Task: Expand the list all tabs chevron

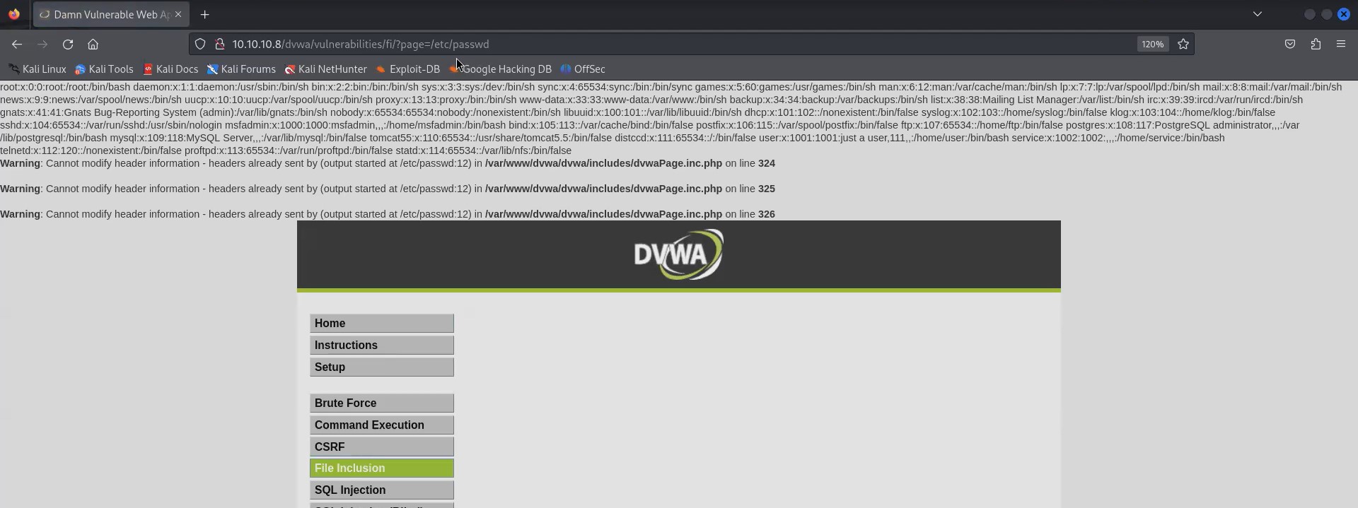Action: point(1257,14)
